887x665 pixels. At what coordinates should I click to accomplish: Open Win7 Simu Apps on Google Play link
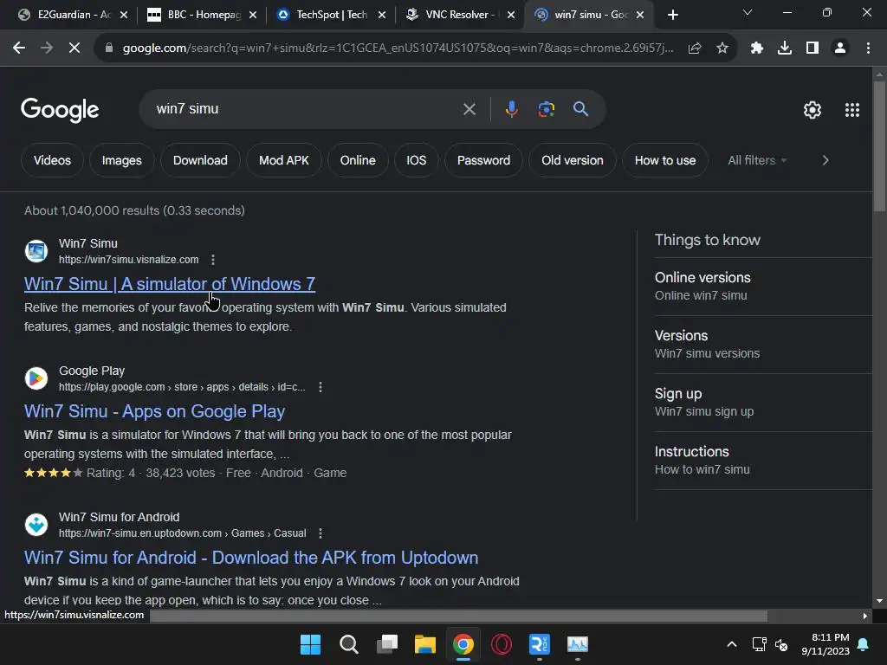point(154,411)
